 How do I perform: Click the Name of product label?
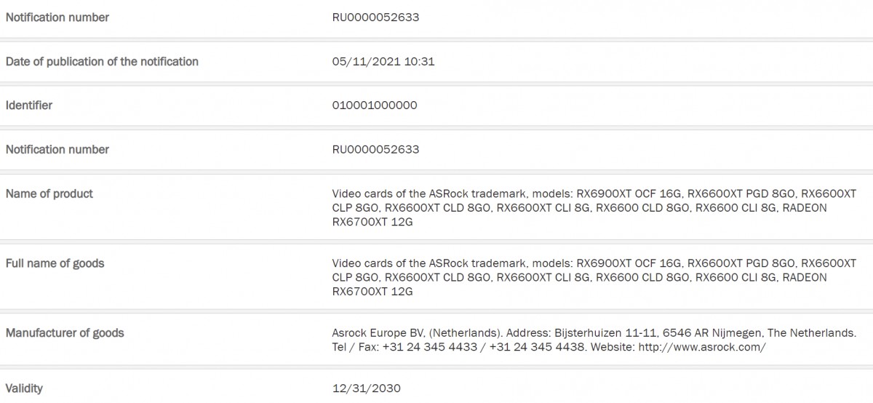pos(49,193)
